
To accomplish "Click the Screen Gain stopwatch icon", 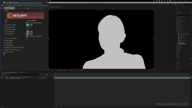I will 5,27.
